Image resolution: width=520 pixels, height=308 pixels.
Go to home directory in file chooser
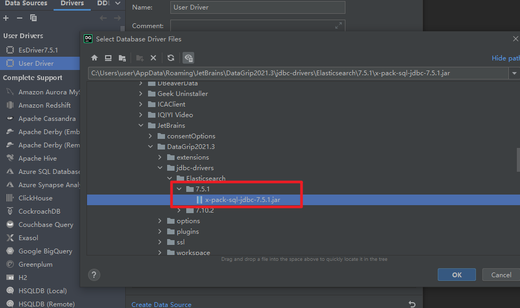click(x=94, y=58)
